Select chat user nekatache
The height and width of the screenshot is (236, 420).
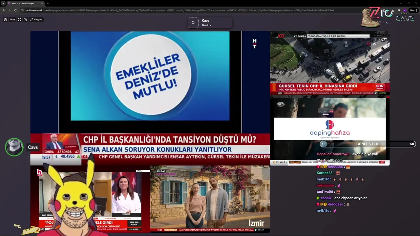pyautogui.click(x=325, y=186)
